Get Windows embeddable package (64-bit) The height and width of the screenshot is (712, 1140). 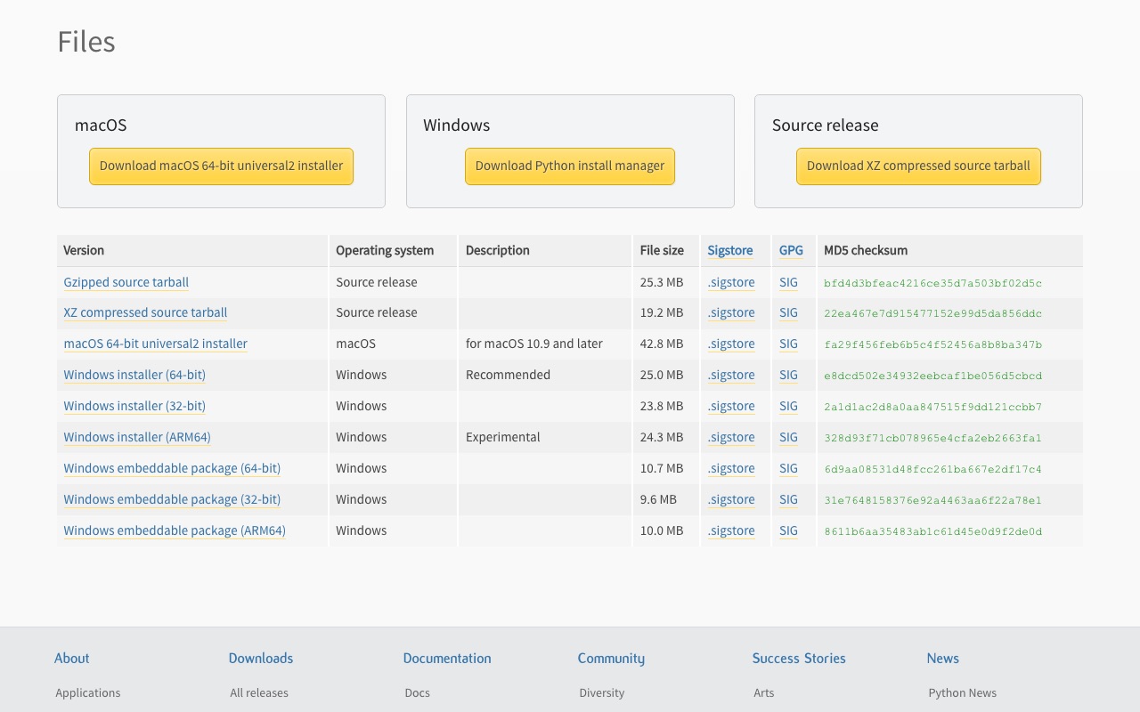(x=172, y=468)
